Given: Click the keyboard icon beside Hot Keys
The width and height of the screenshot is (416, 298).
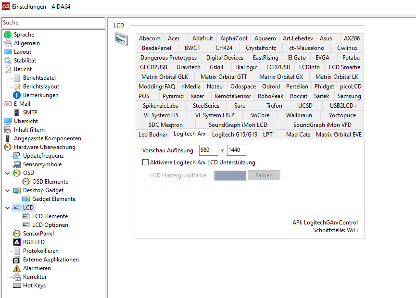Looking at the screenshot, I should pos(17,286).
